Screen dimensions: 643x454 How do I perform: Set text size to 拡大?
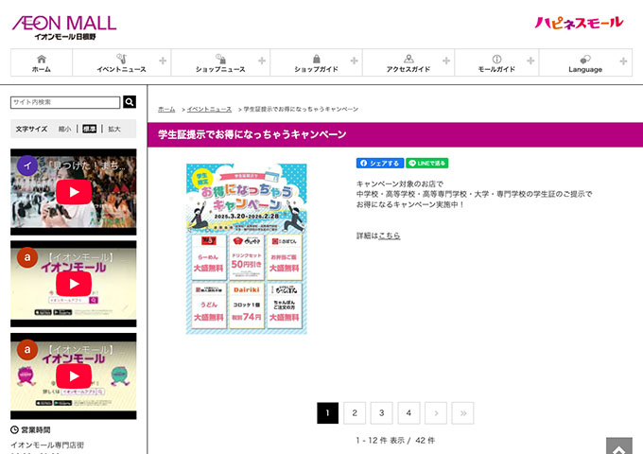click(x=113, y=129)
